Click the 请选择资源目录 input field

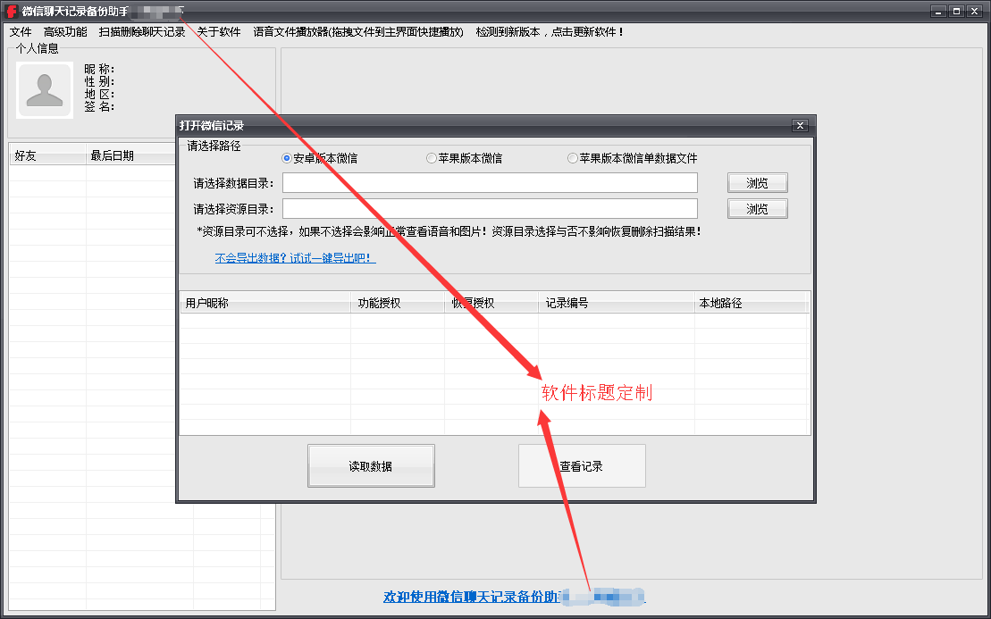(490, 209)
